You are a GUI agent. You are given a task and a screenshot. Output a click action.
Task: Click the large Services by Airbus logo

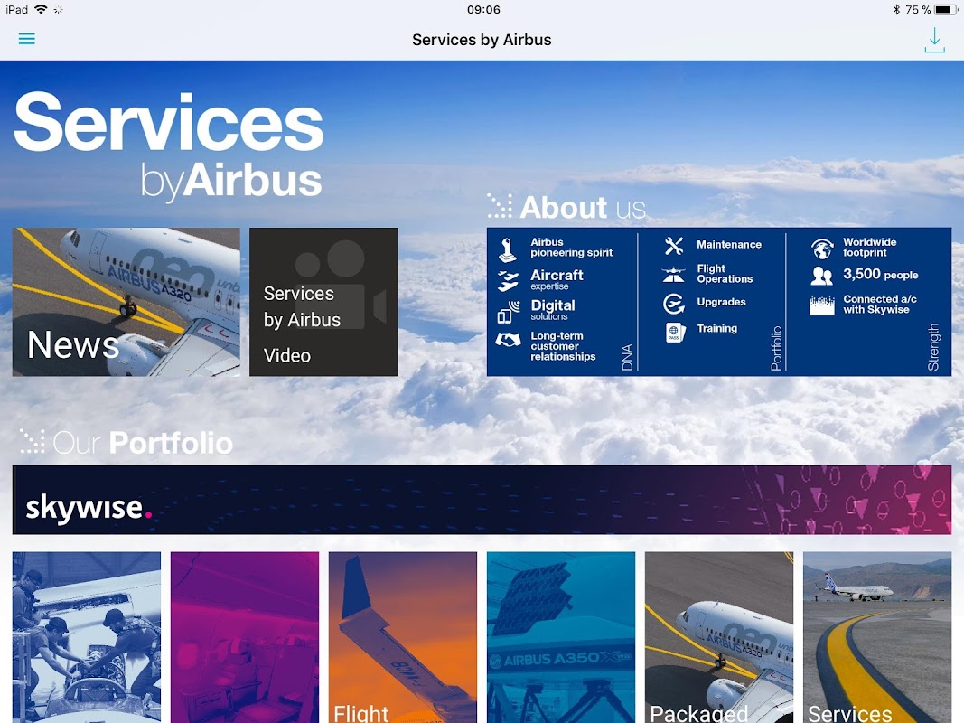(x=168, y=146)
